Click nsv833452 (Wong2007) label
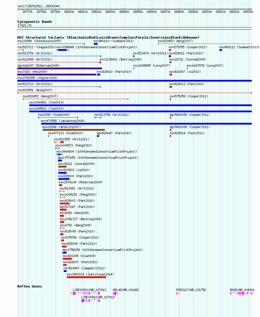This screenshot has width=260, height=317. (40, 96)
